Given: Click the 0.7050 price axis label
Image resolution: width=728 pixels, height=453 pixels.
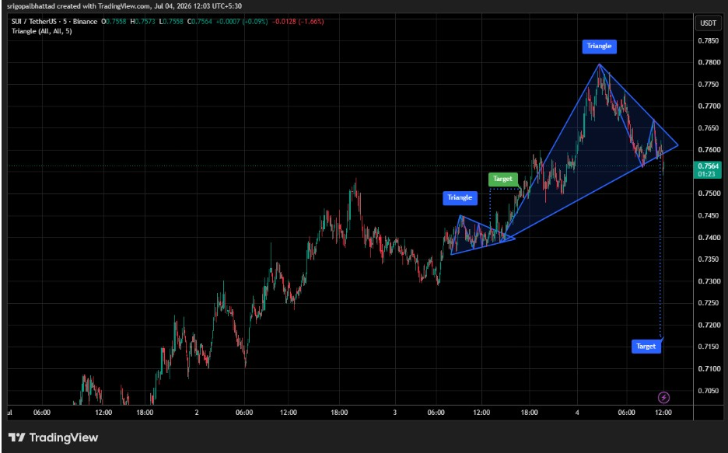Looking at the screenshot, I should (x=709, y=391).
